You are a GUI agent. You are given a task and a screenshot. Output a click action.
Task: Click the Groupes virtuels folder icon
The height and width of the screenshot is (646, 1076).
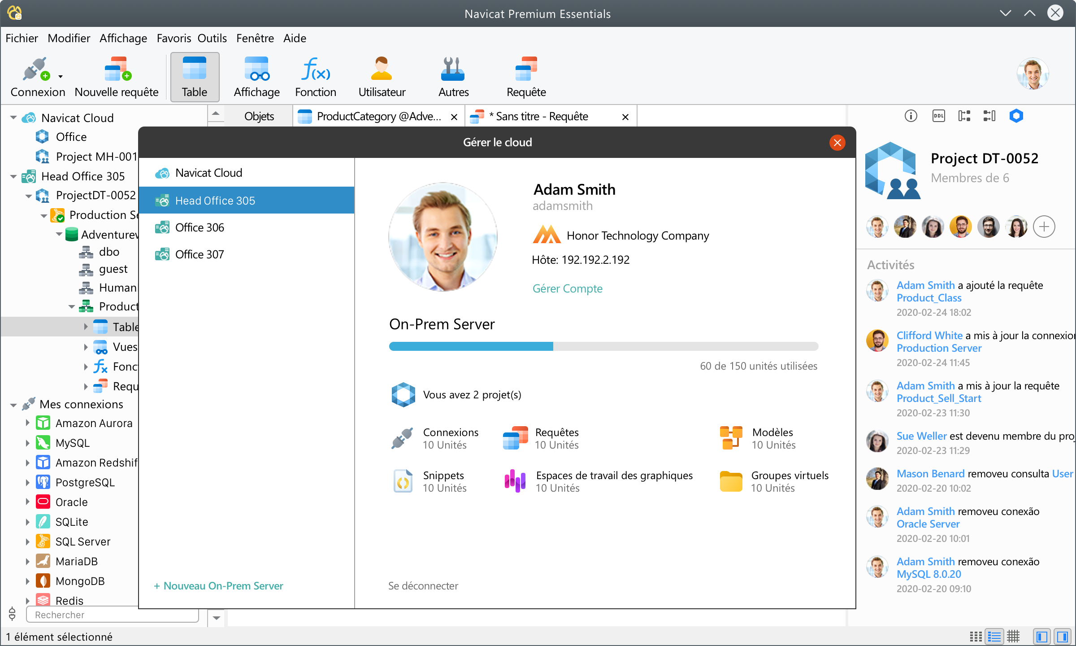pyautogui.click(x=731, y=481)
